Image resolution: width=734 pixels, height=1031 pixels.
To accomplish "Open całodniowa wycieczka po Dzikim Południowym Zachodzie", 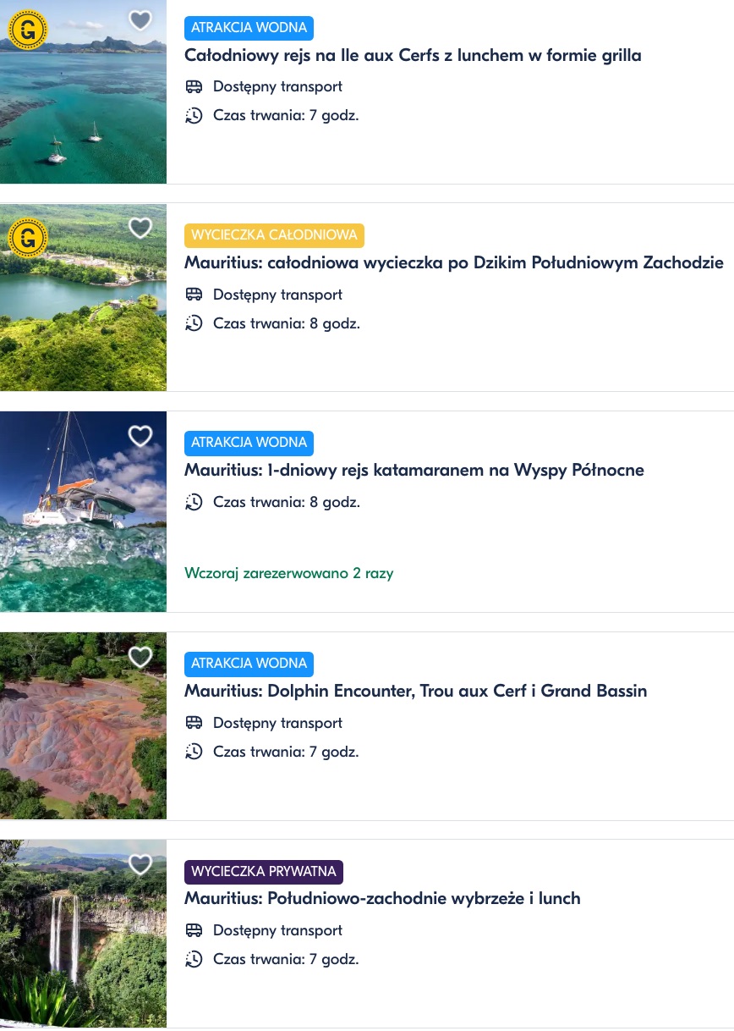I will click(x=454, y=263).
